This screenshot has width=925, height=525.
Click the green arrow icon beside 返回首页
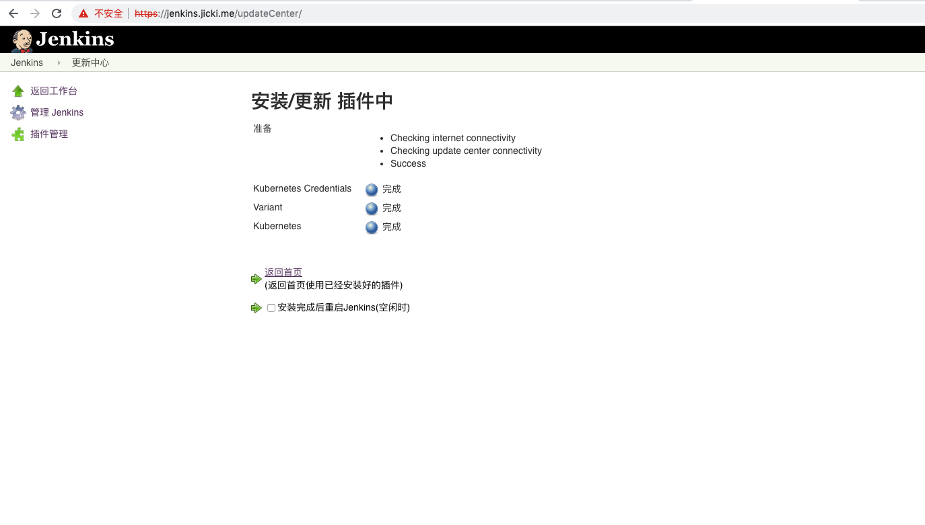256,278
